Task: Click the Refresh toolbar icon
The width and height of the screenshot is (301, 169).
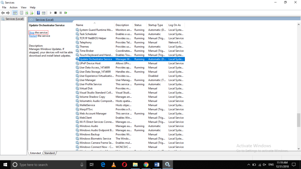Action: coord(27,13)
